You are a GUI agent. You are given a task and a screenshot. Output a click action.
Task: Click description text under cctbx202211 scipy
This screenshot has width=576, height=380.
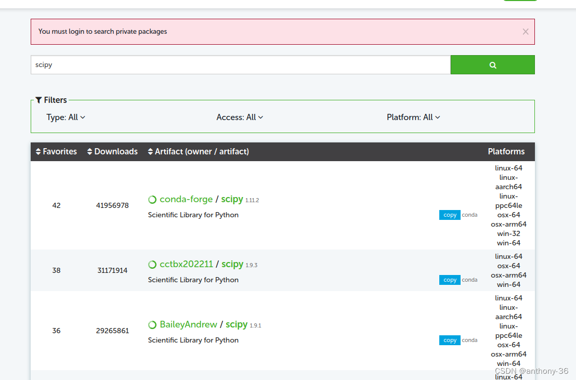point(193,280)
